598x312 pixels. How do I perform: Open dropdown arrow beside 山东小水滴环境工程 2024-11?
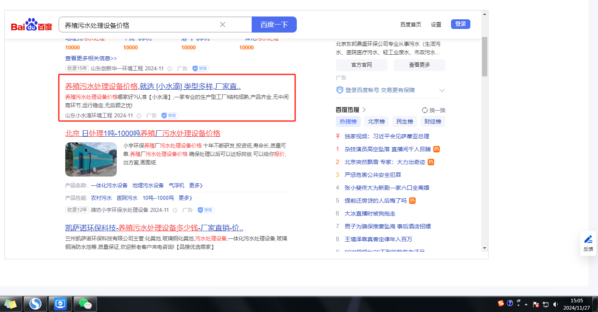(x=139, y=116)
